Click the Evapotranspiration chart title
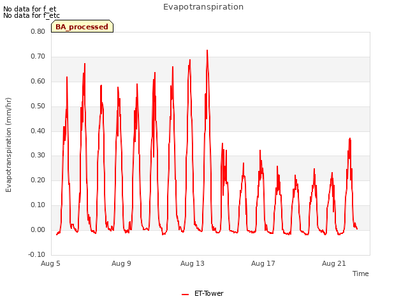Viewport: 408px width, 306px height. click(x=203, y=7)
